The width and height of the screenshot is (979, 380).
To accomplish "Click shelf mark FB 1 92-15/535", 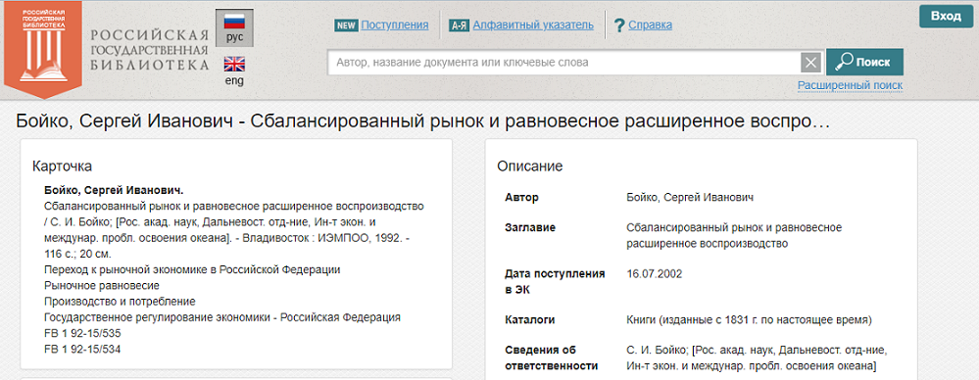I will pos(81,333).
